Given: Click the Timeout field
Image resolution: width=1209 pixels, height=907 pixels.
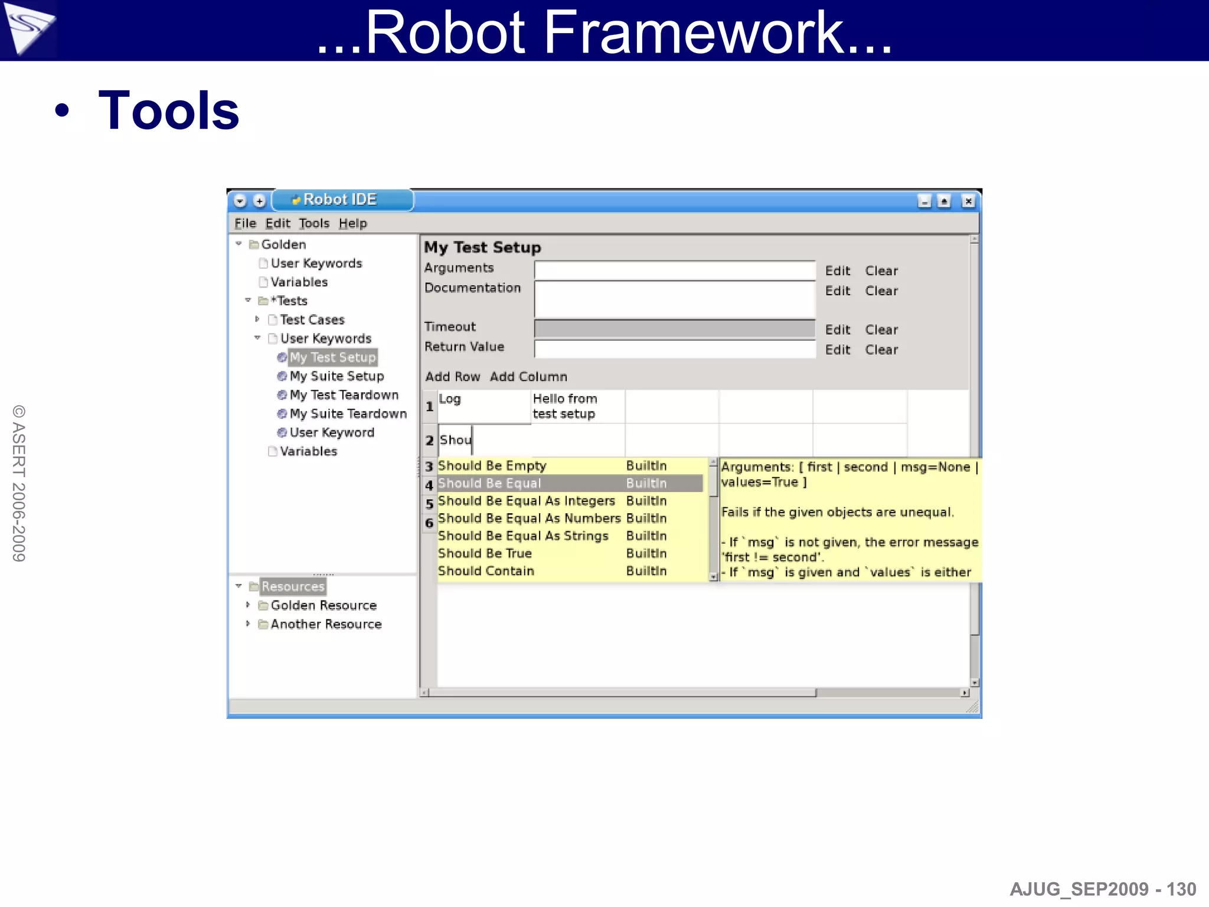Looking at the screenshot, I should [x=675, y=328].
